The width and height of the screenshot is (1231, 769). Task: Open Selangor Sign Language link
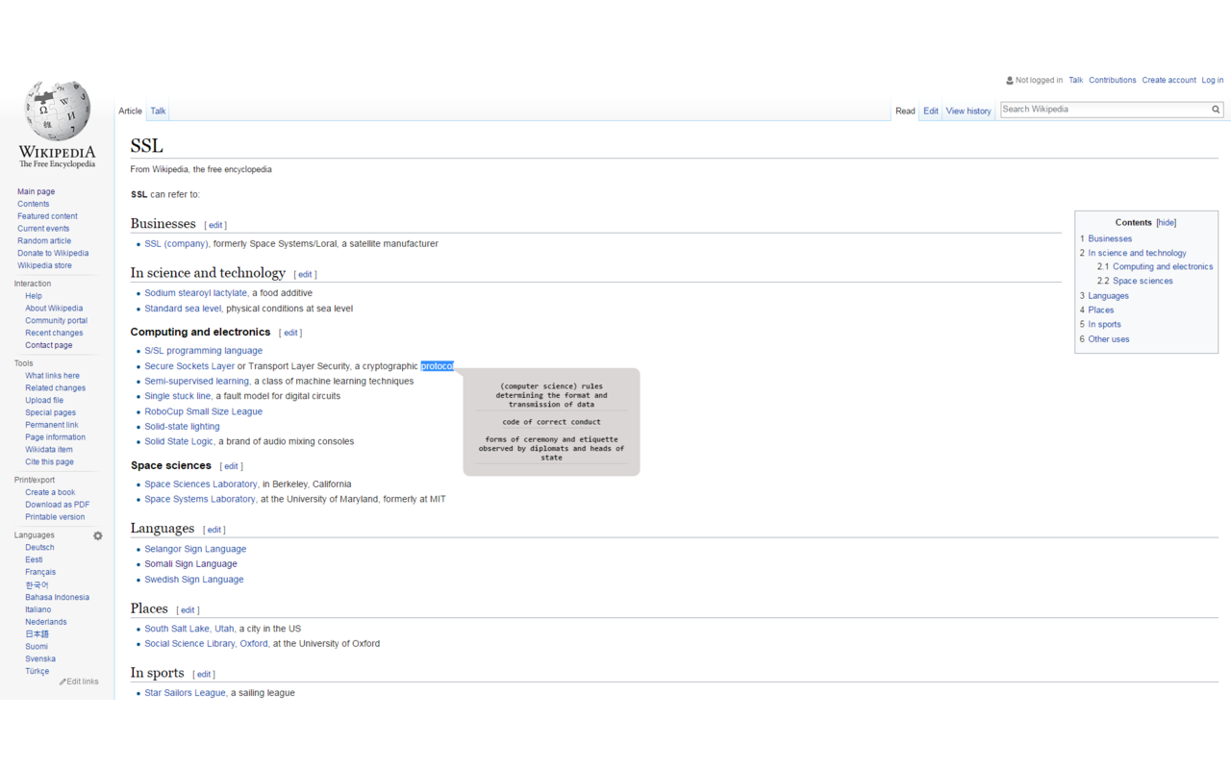tap(195, 550)
